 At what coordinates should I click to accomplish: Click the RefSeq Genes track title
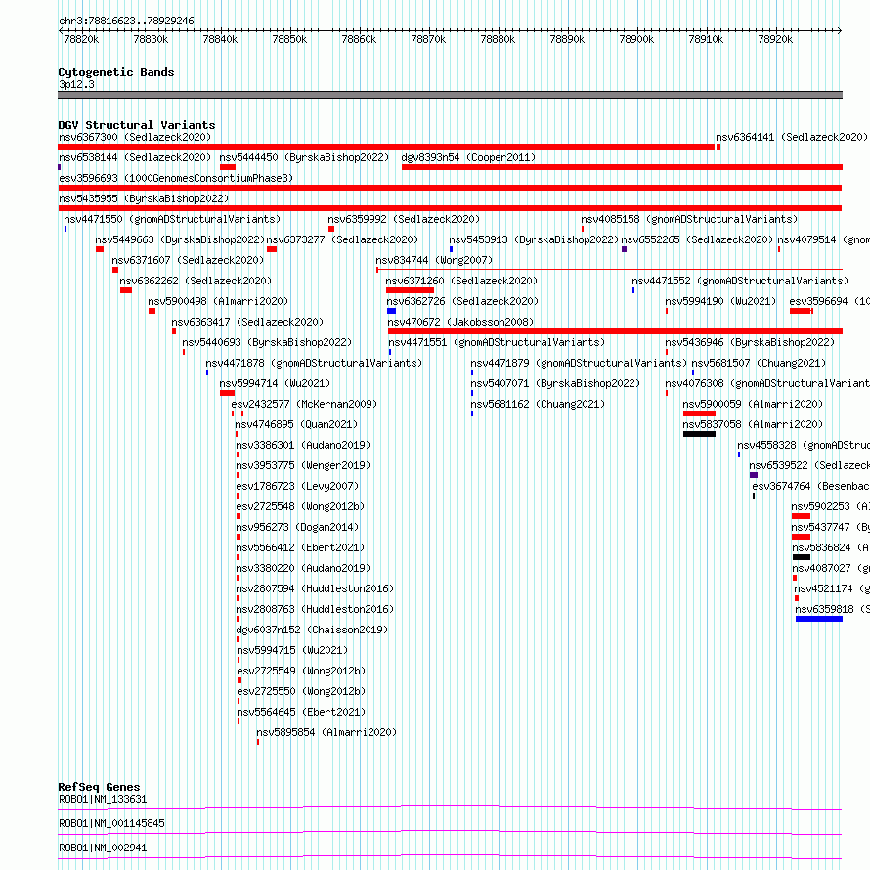click(x=99, y=787)
